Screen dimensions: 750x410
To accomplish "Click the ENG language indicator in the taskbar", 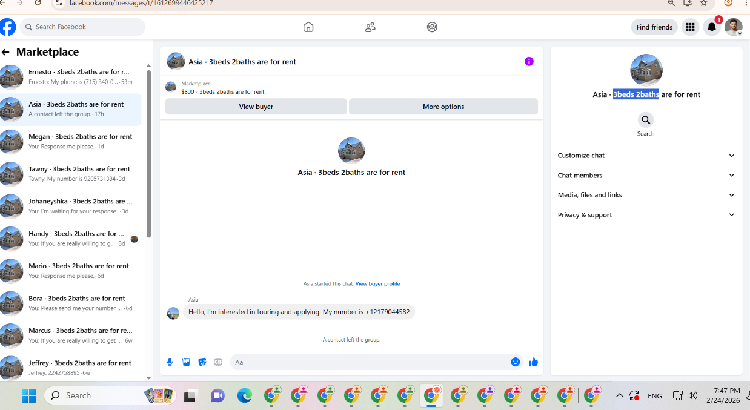I will 654,396.
